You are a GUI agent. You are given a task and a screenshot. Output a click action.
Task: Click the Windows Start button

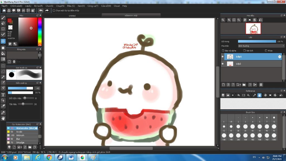point(5,157)
